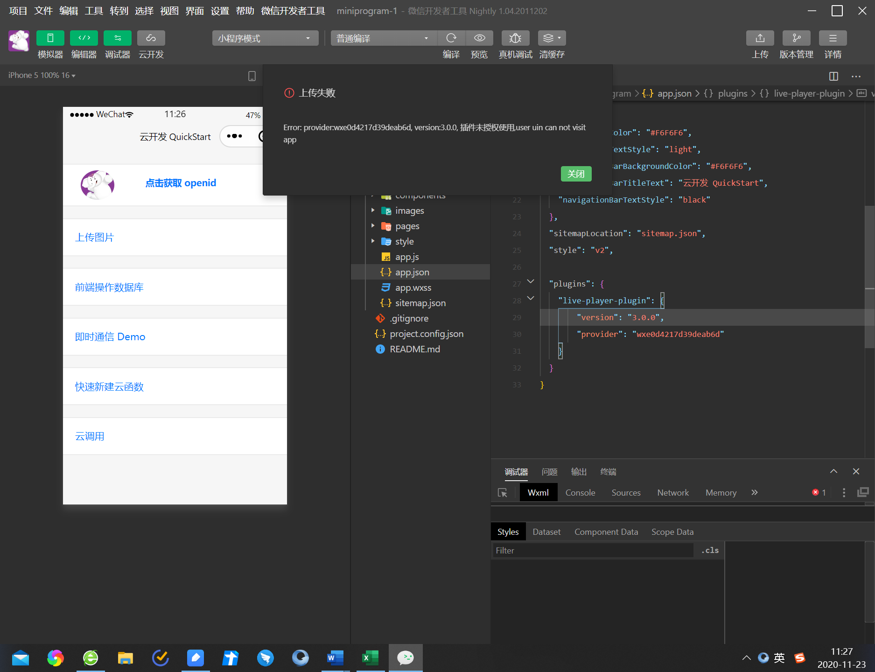Click the 点击获取 openid link
The image size is (875, 672).
coord(181,183)
